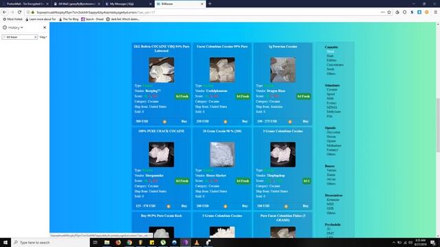Open the dark.fail bookmark

coord(123,19)
